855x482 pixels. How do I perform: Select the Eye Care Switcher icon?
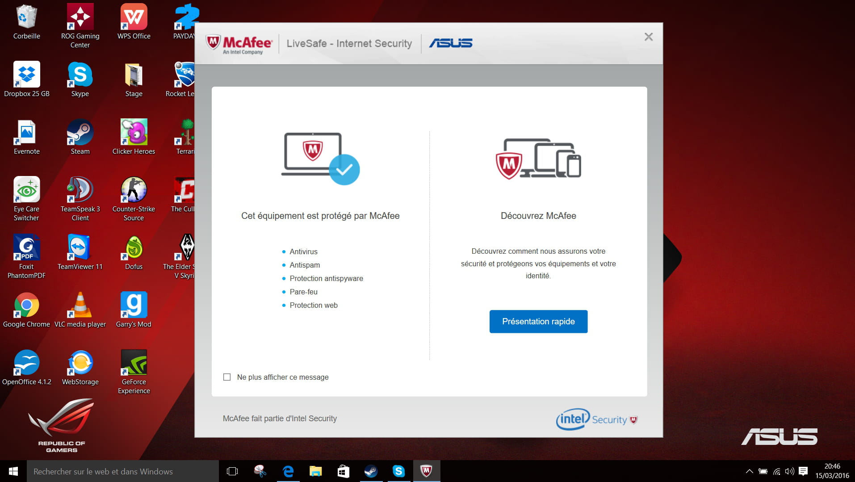pos(27,199)
